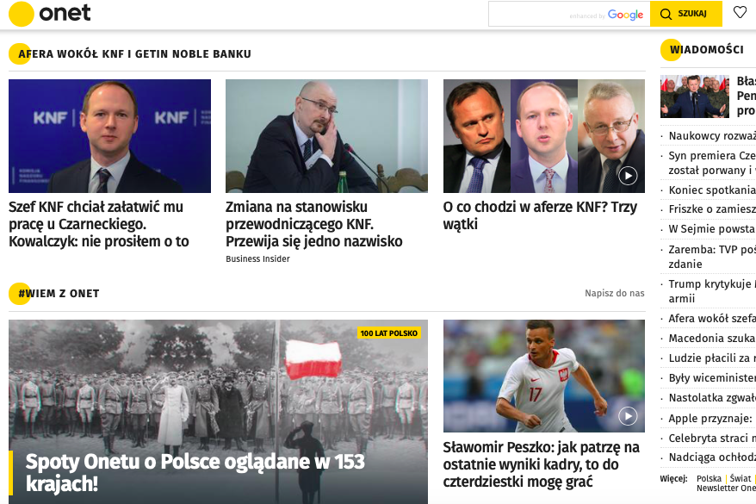This screenshot has height=504, width=756.
Task: Open 'Spoty Onetu o Polsce' feature image
Action: pos(218,412)
